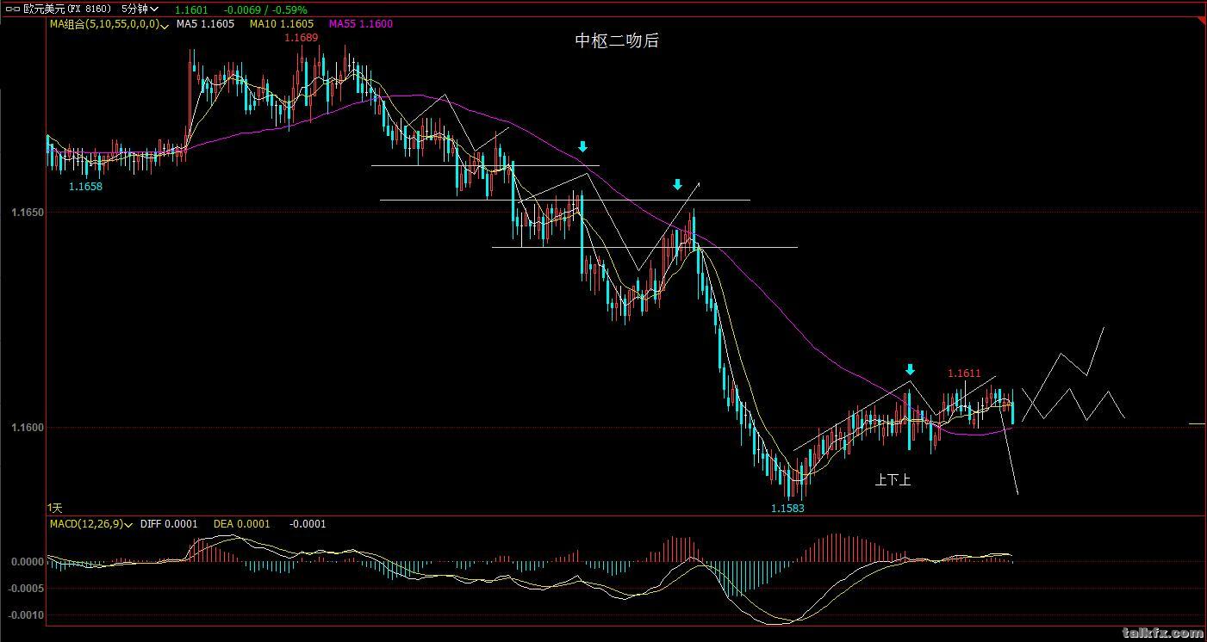Open the 5分钟 timeframe dropdown
The height and width of the screenshot is (642, 1207).
point(140,9)
